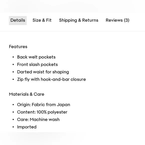Click the Features heading
The width and height of the screenshot is (145, 145).
point(18,46)
